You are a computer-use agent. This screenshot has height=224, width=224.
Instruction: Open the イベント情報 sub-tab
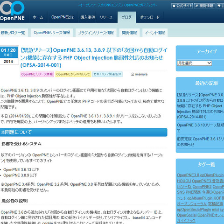point(155,33)
